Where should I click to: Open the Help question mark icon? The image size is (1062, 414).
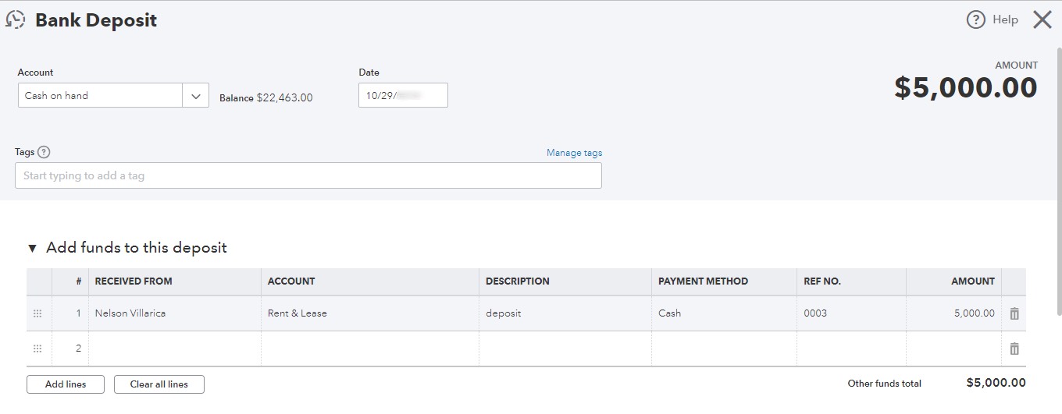click(975, 20)
